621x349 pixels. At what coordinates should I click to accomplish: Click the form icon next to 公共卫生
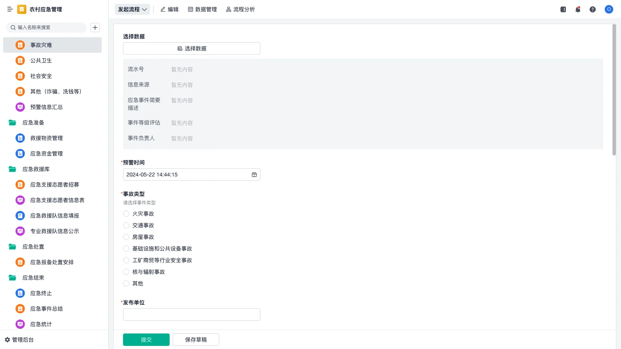pos(20,60)
